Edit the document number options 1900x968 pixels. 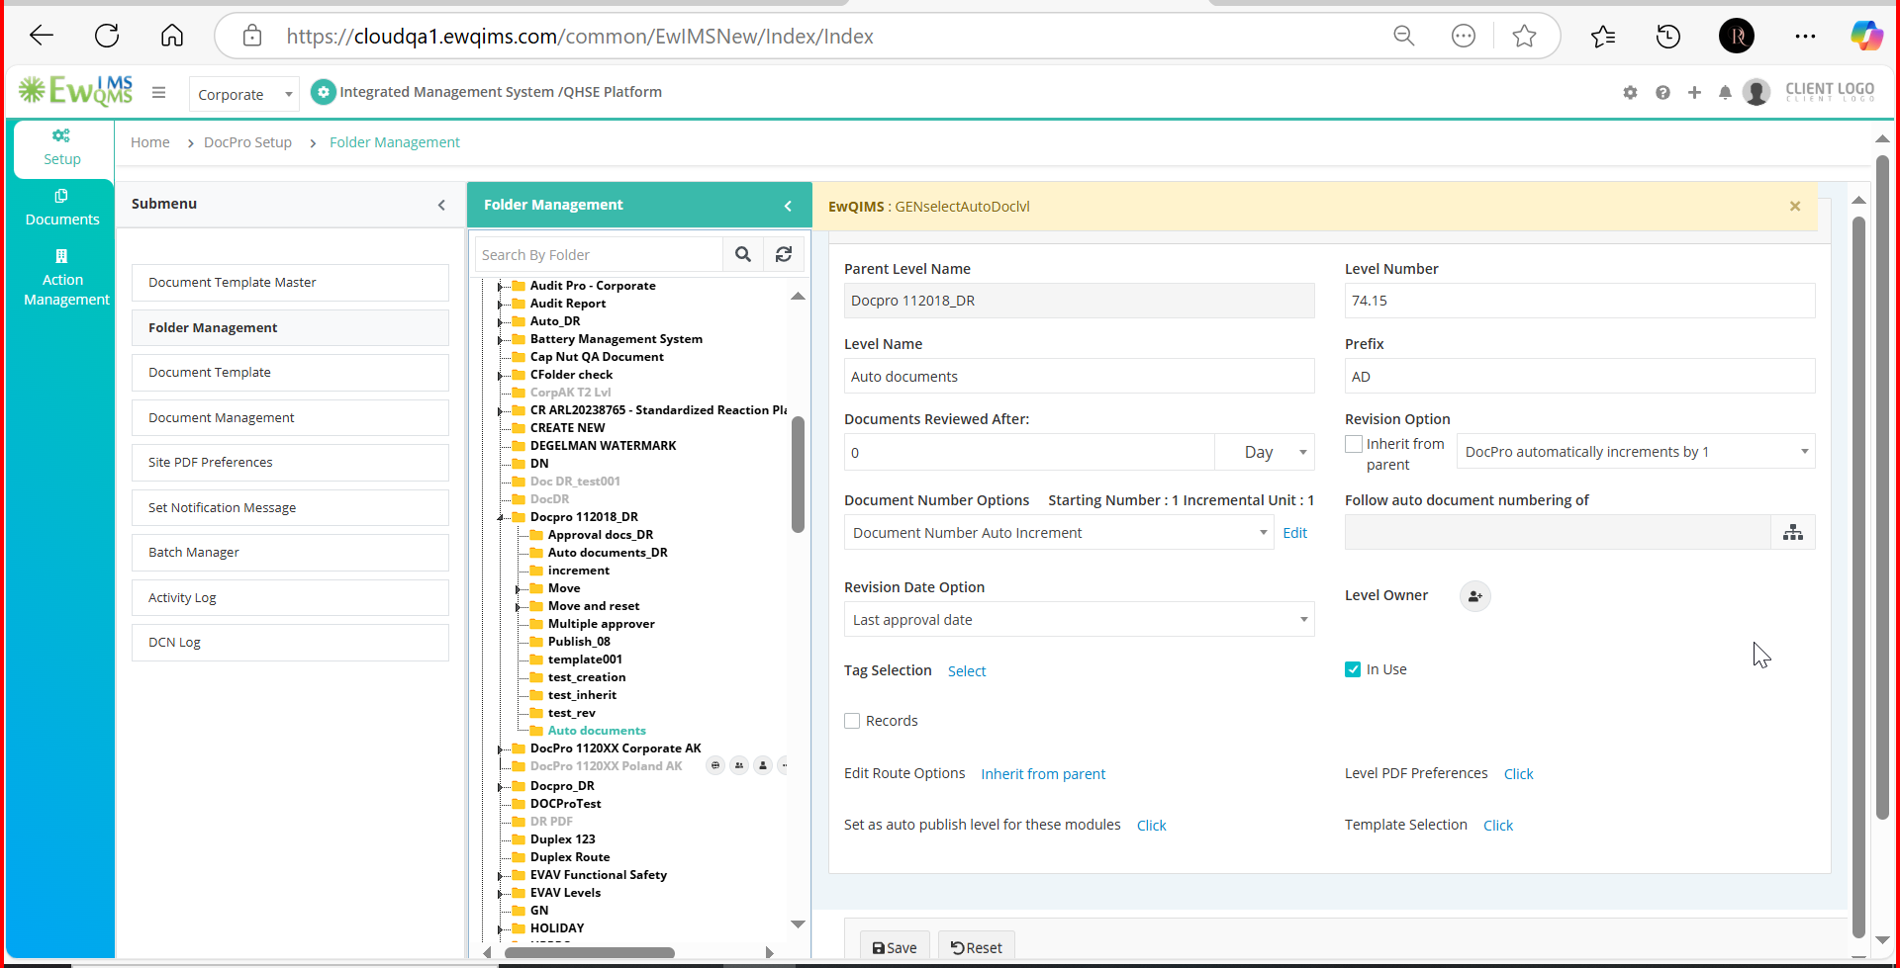(1294, 533)
